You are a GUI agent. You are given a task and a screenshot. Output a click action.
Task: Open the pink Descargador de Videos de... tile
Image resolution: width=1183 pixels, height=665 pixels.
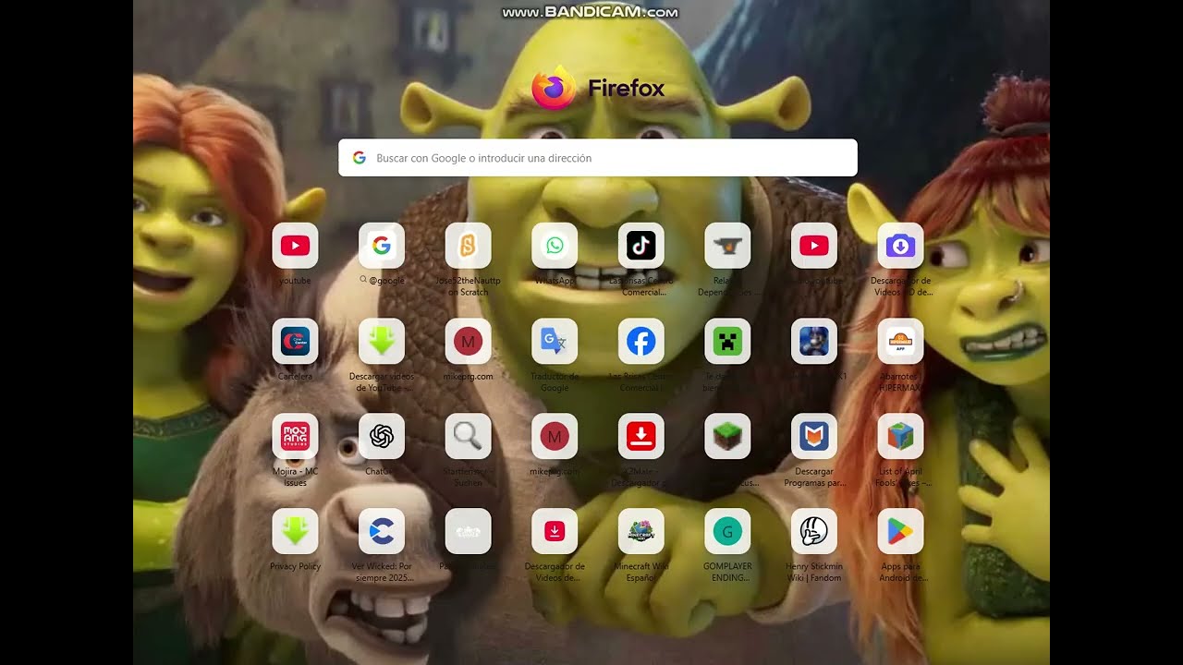tap(555, 531)
